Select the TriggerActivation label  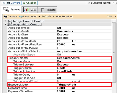(x=24, y=71)
